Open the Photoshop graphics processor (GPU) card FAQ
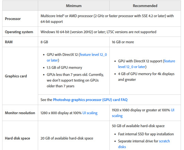Screen dimensions: 184x150 click(x=90, y=100)
